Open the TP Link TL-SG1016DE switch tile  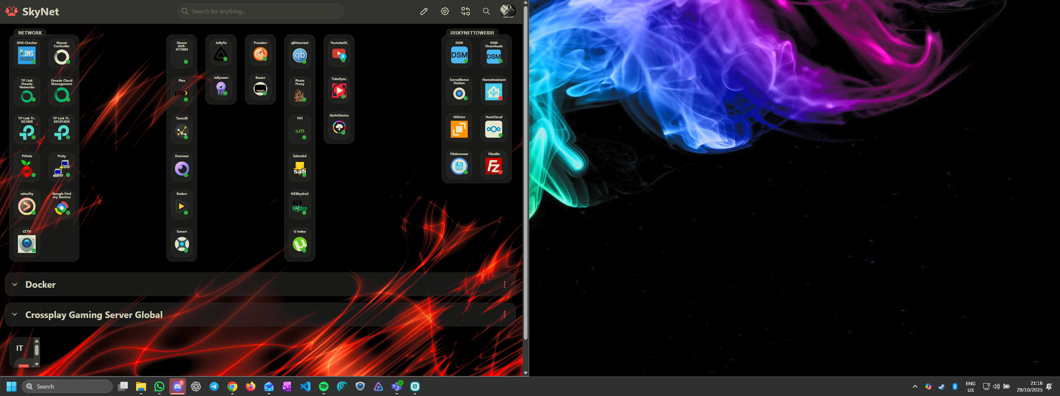[x=61, y=129]
